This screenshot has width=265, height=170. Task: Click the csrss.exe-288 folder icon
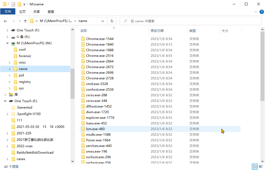(x=83, y=95)
